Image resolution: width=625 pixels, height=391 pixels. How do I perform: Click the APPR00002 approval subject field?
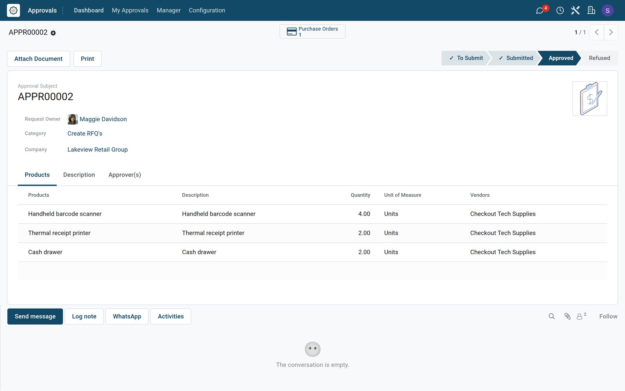click(46, 97)
